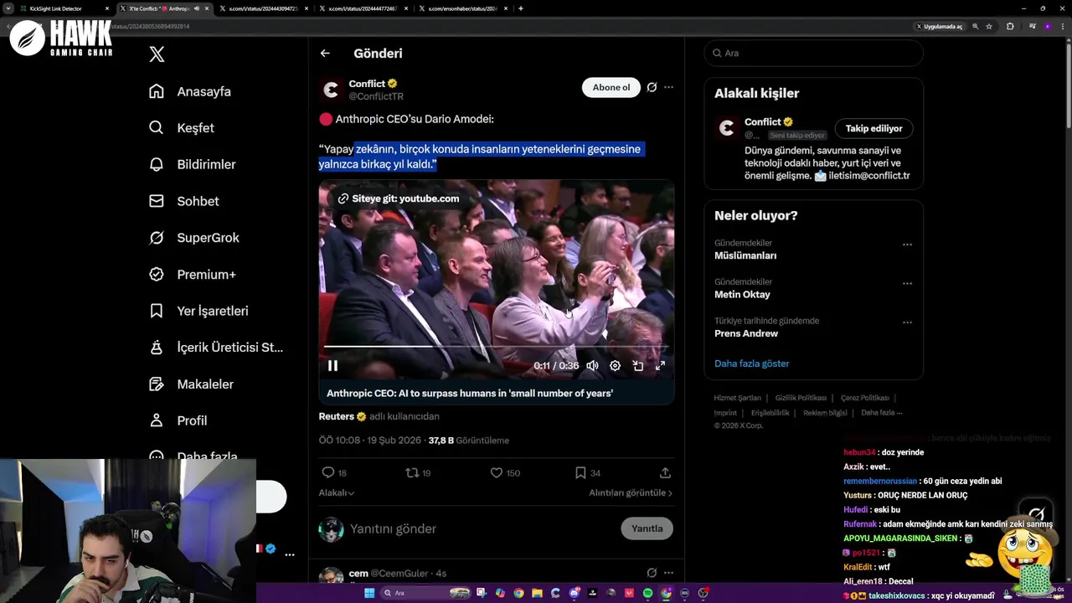Viewport: 1072px width, 603px height.
Task: Open File Explorer from taskbar
Action: pos(537,593)
